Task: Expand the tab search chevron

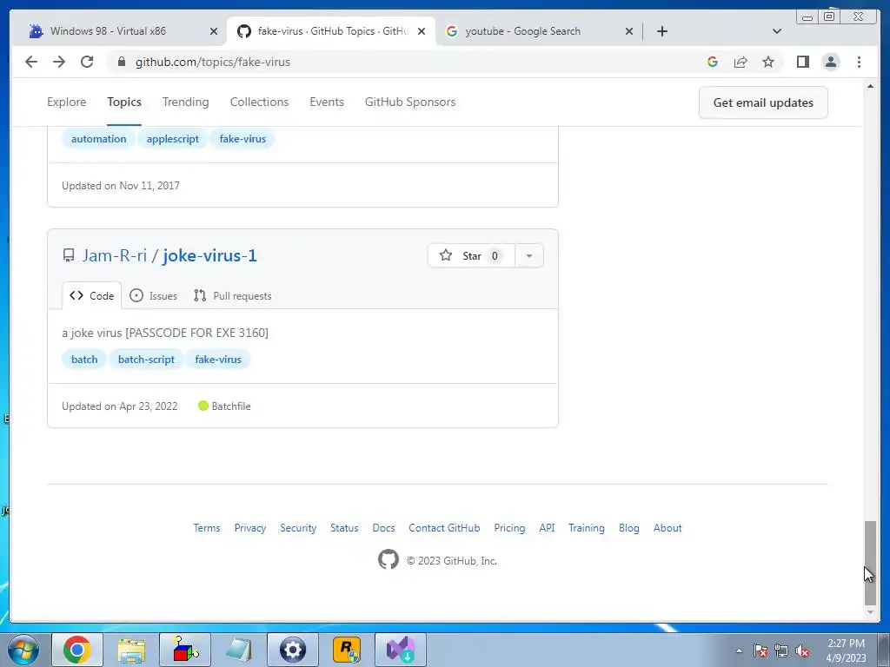Action: [777, 31]
